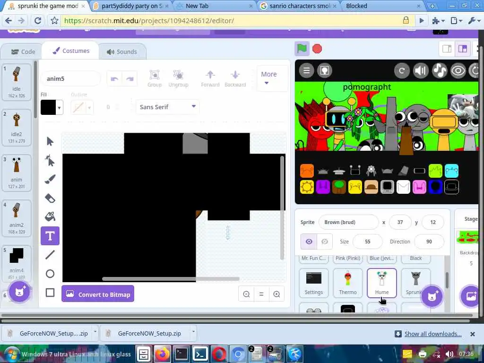Select the Rectangle tool
This screenshot has width=484, height=363.
tap(50, 293)
